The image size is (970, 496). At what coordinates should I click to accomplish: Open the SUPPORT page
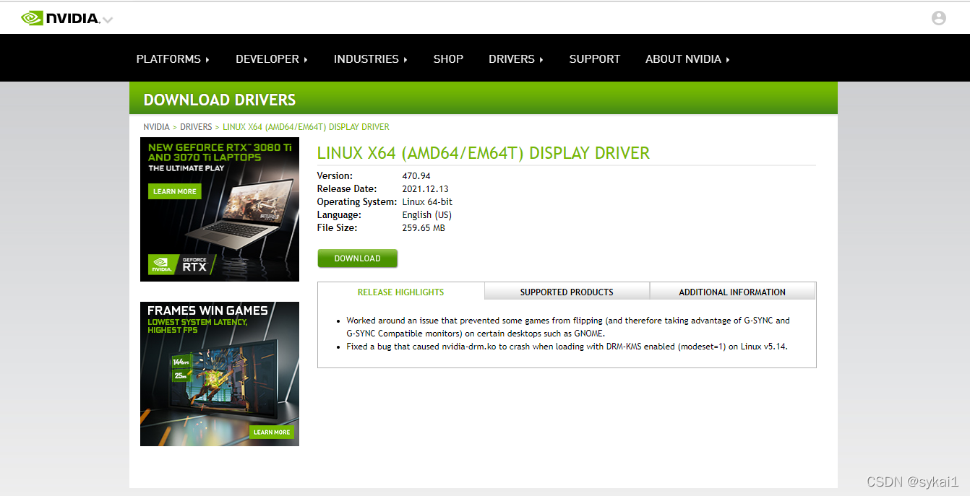pyautogui.click(x=594, y=59)
